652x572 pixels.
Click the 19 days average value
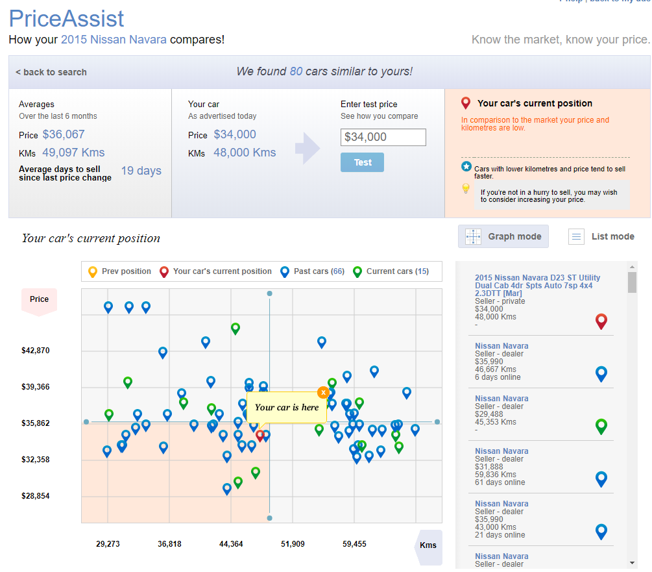(141, 171)
